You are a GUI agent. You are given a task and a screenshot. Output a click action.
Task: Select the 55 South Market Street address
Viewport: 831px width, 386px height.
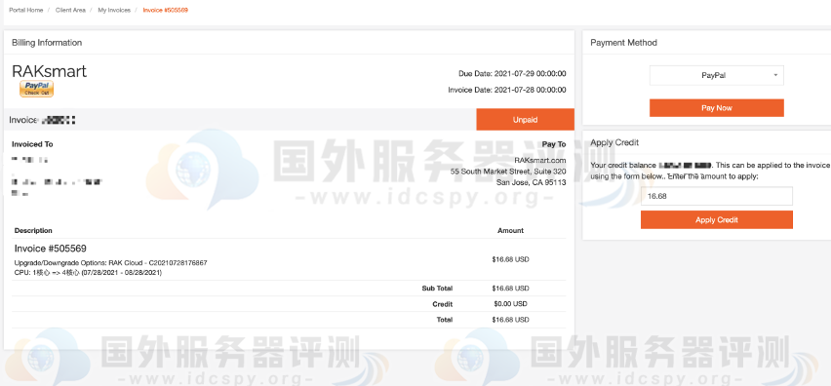[x=508, y=172]
